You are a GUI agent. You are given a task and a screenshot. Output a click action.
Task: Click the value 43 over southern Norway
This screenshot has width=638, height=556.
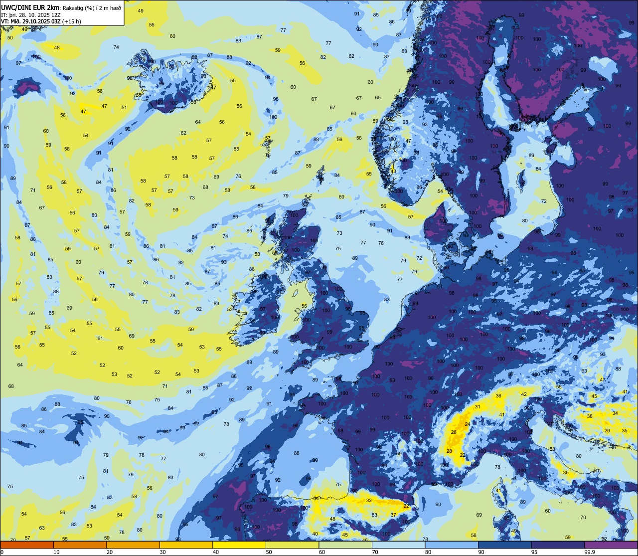click(x=393, y=171)
